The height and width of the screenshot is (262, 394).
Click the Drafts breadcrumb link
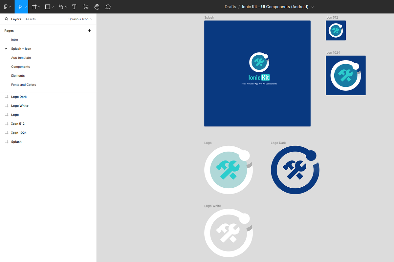coord(230,7)
